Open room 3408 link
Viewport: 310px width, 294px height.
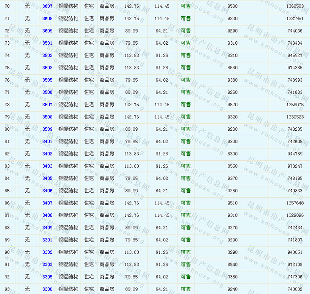click(47, 215)
